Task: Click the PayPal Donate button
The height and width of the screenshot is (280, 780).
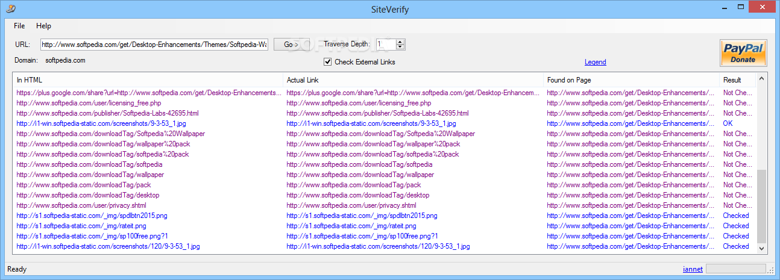Action: (x=743, y=52)
